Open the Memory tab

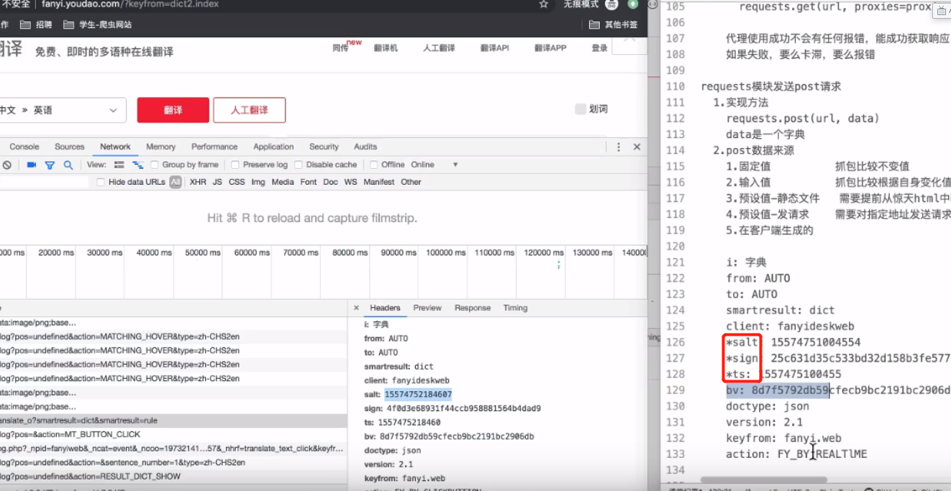(x=160, y=147)
